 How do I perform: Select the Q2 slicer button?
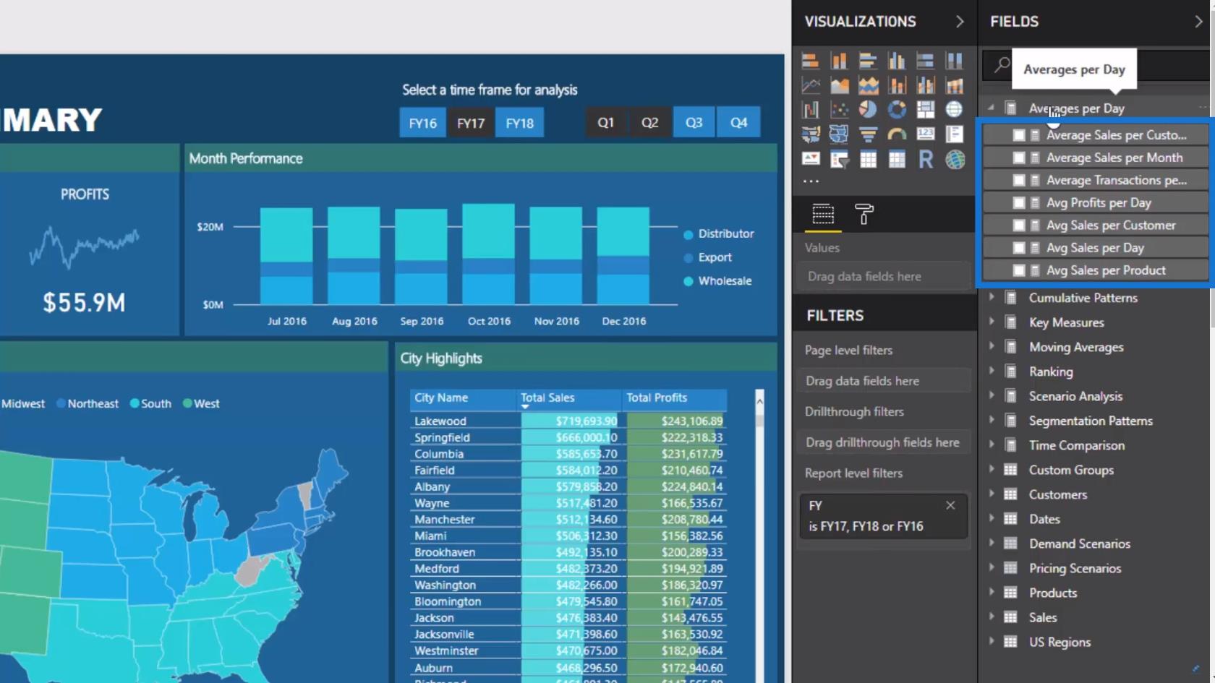(650, 122)
